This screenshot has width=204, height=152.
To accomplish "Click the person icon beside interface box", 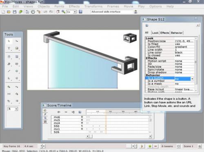I will click(x=135, y=12).
